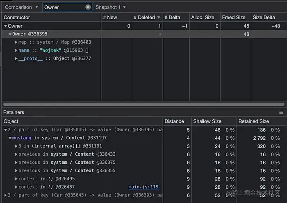Sort by the Freed Size column header

point(233,18)
